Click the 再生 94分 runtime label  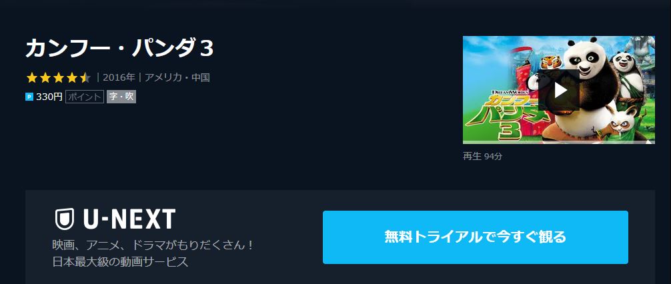pos(482,157)
